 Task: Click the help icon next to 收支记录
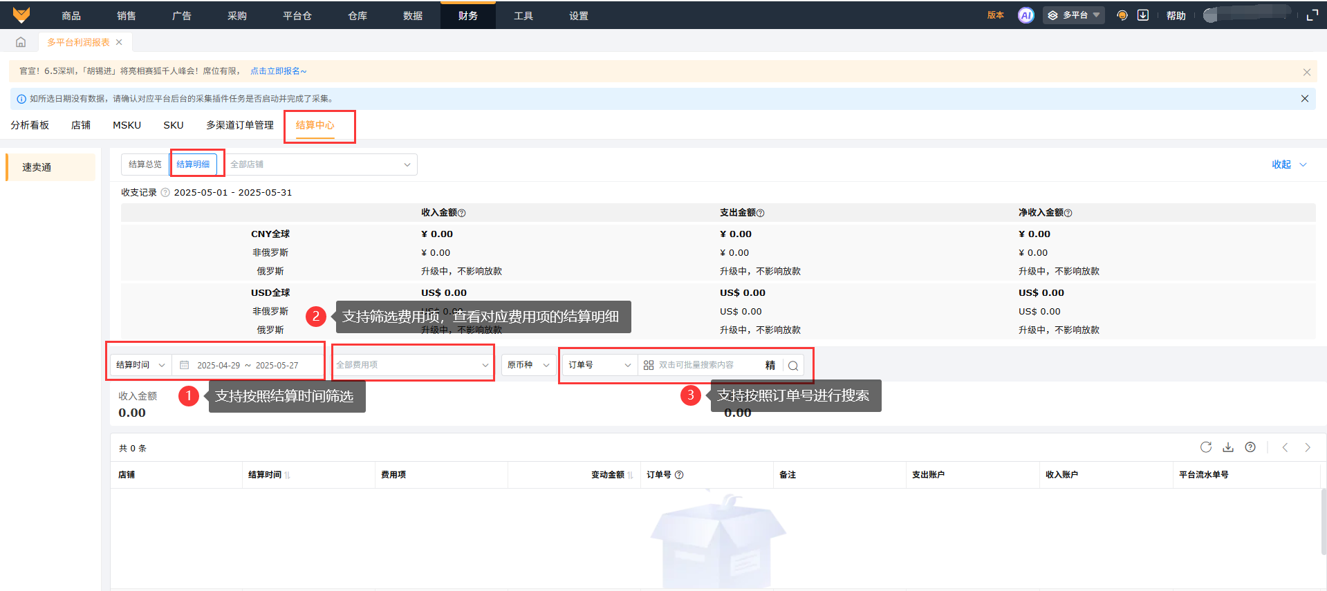[165, 193]
